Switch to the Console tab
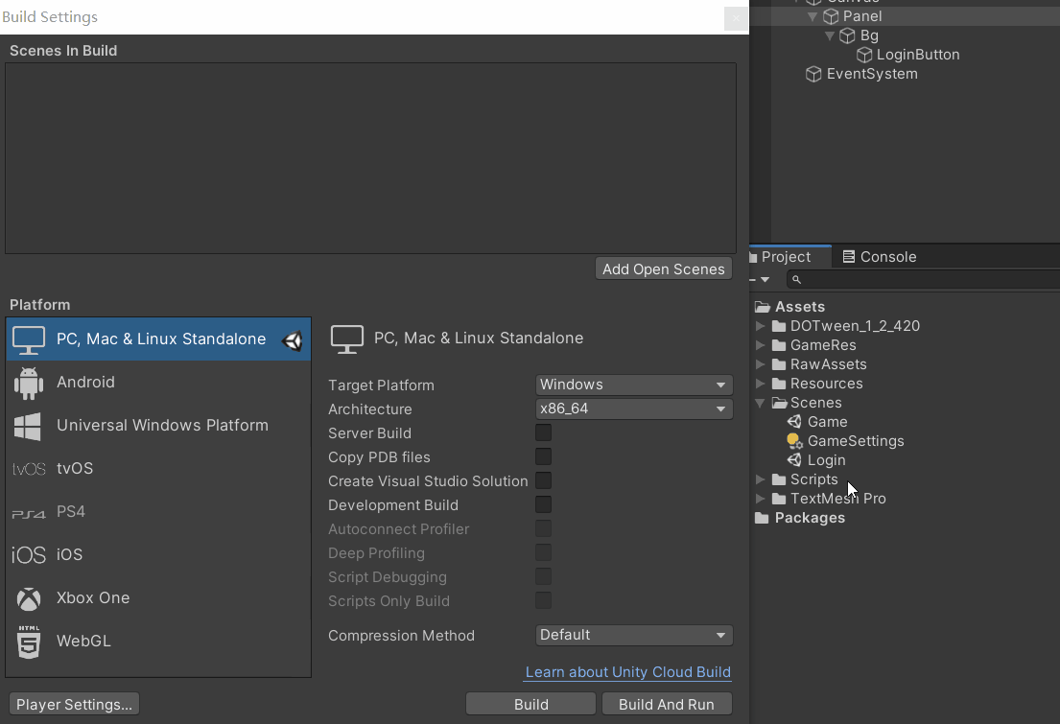 (880, 257)
